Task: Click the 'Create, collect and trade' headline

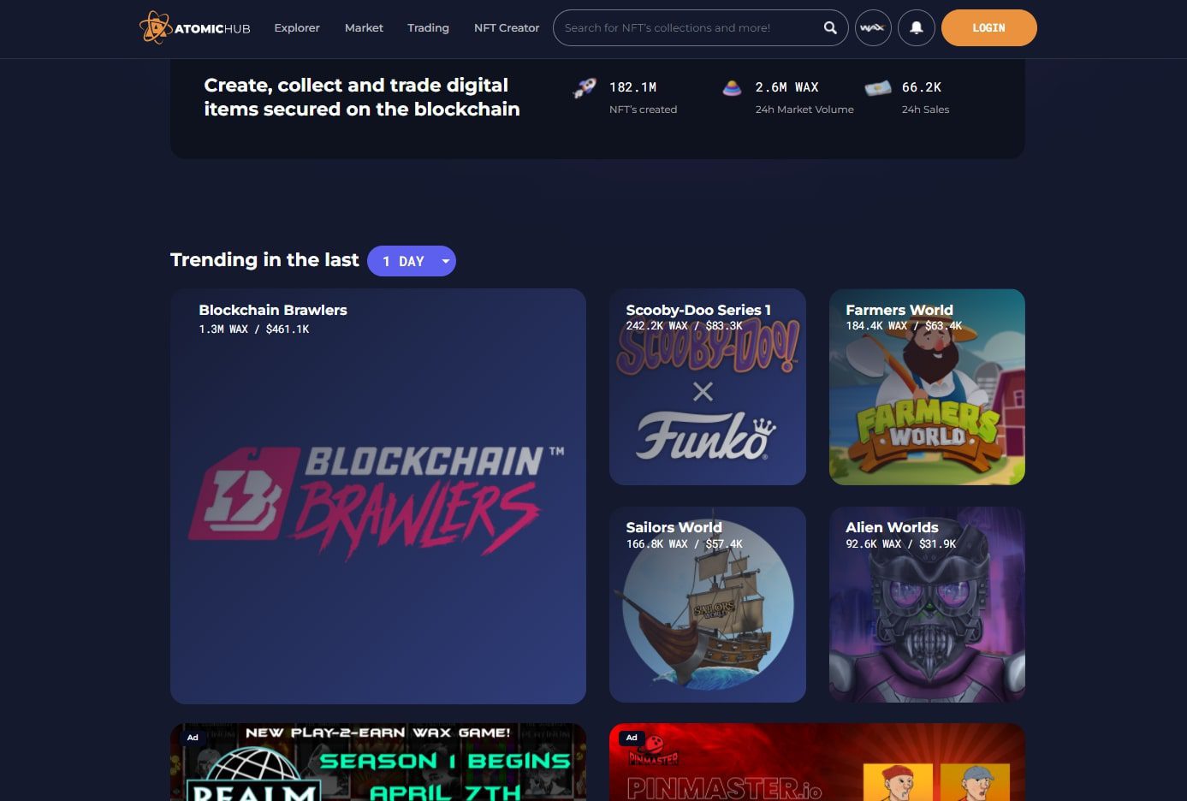Action: tap(362, 97)
